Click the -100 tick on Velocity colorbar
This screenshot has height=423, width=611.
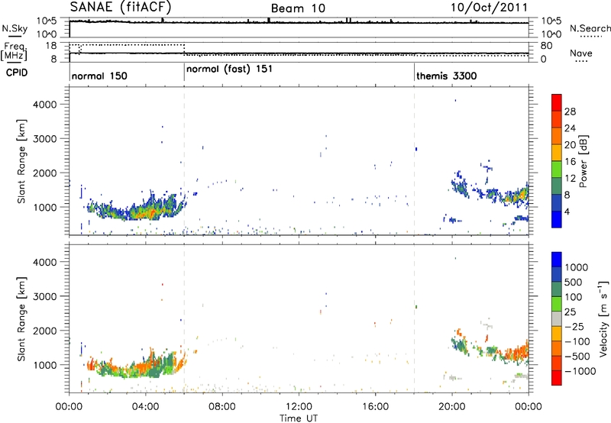tap(577, 341)
